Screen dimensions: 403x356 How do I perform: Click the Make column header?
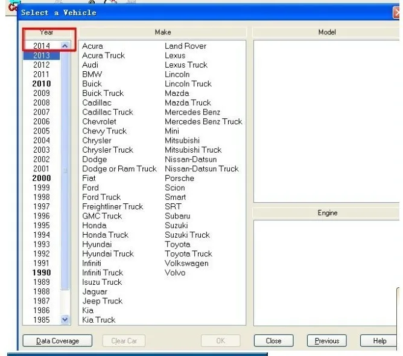[x=162, y=32]
